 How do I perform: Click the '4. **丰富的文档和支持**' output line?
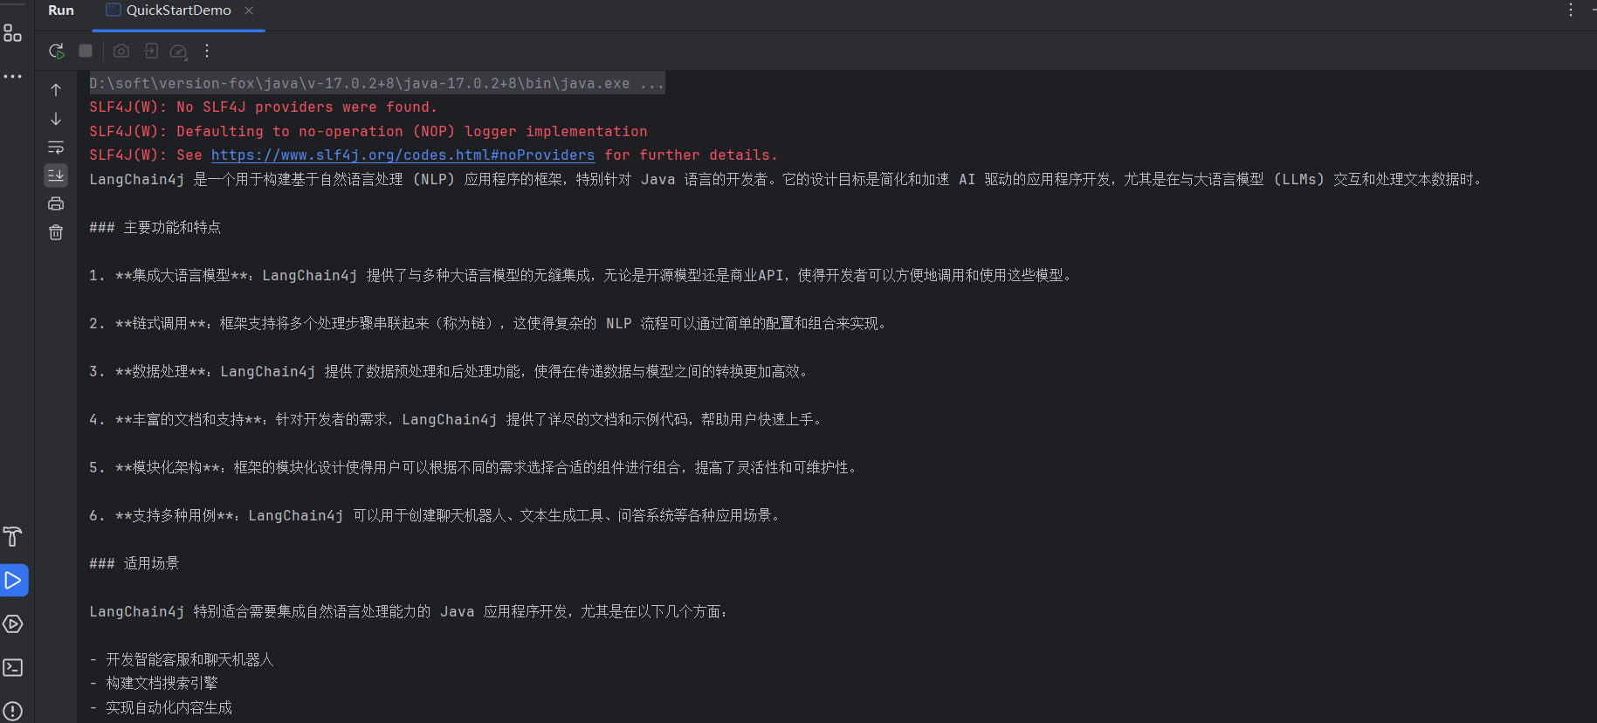(x=457, y=420)
